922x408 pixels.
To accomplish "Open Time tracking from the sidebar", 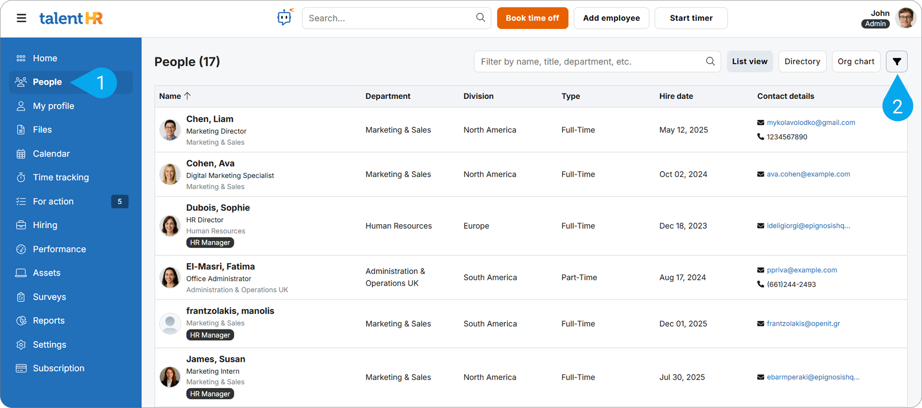I will coord(60,177).
